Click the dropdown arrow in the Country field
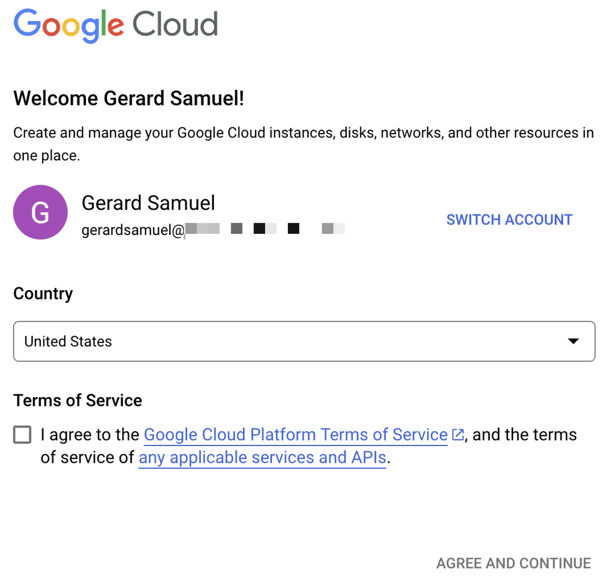Viewport: 611px width, 578px height. coord(573,341)
